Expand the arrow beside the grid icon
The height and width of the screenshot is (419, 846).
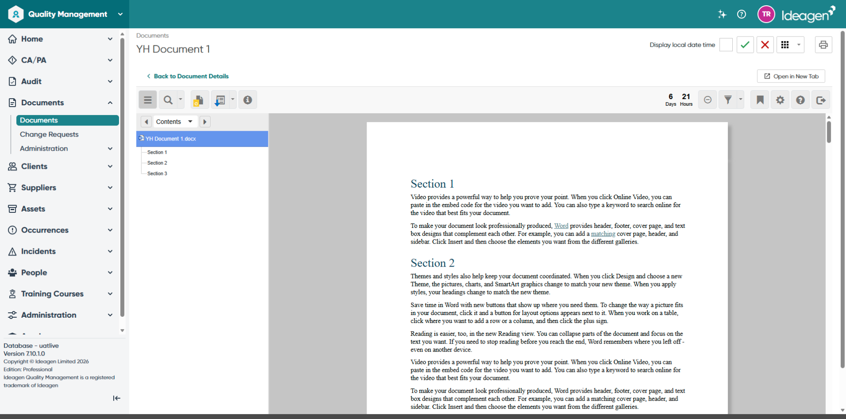pos(799,45)
